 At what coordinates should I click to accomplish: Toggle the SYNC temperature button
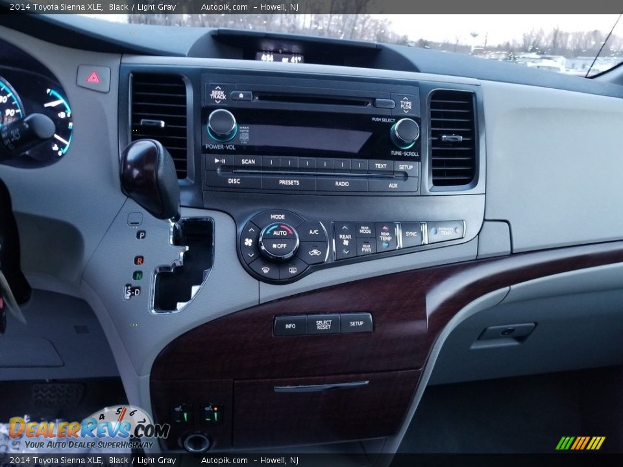pos(411,234)
